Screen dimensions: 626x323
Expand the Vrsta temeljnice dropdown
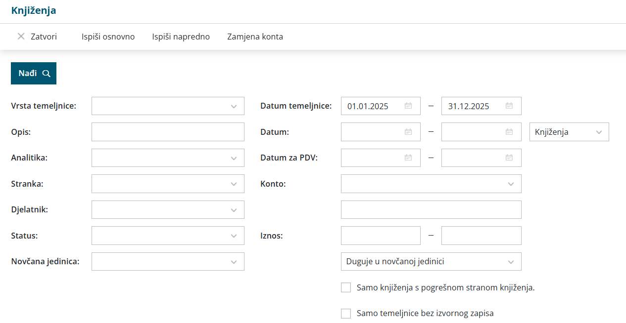234,106
